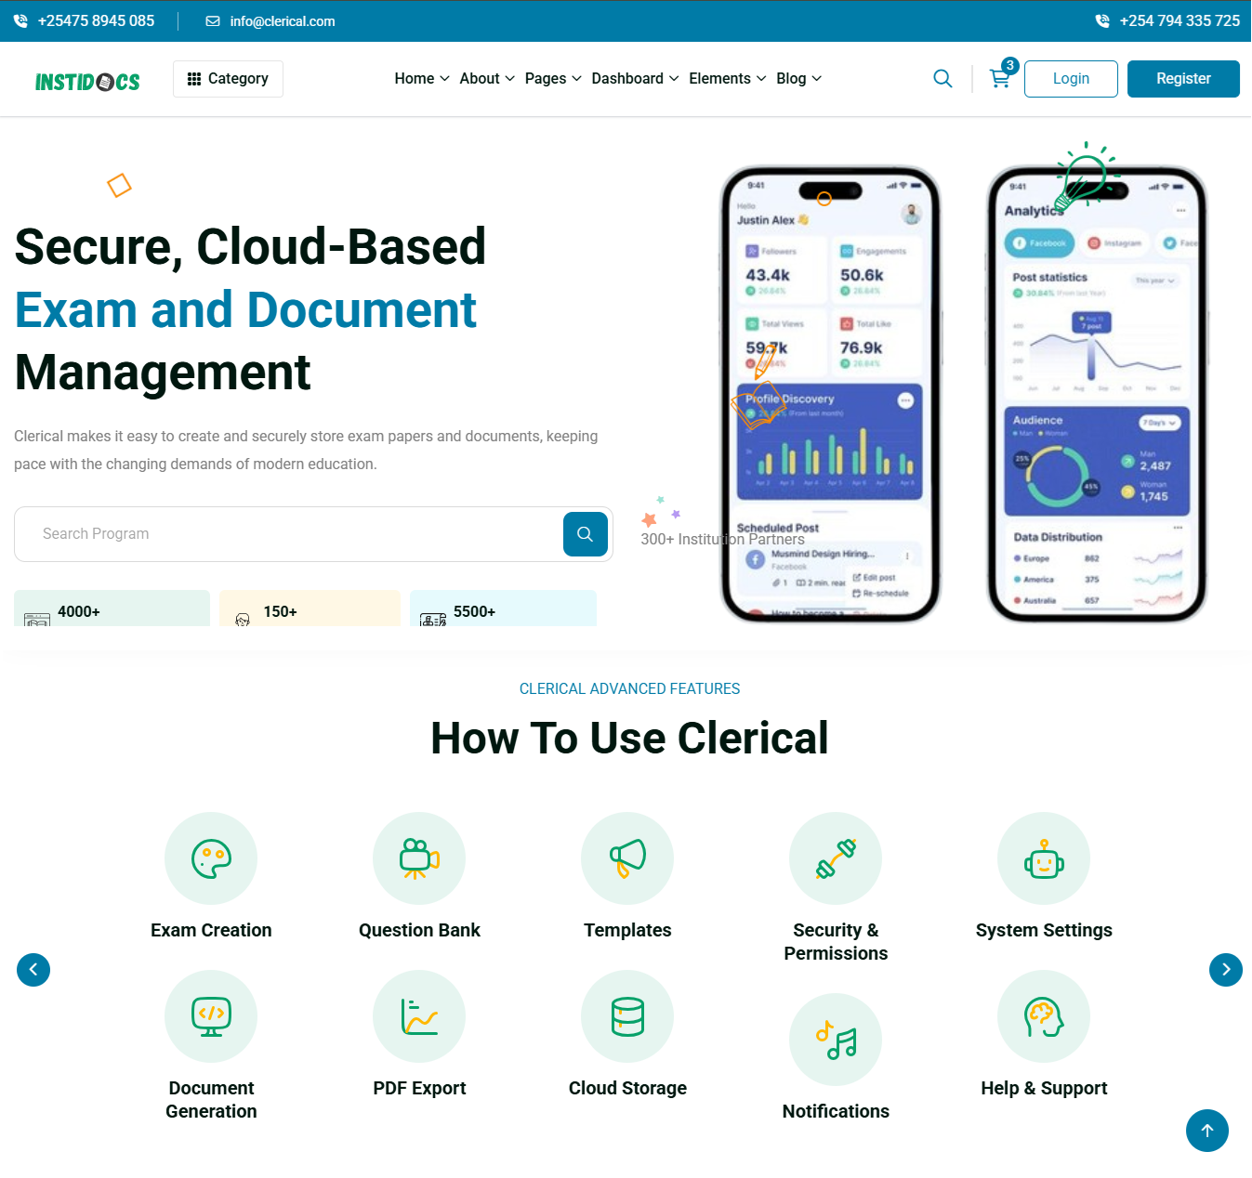Click the "300+ Institution Partners" text
The width and height of the screenshot is (1252, 1178).
point(722,540)
